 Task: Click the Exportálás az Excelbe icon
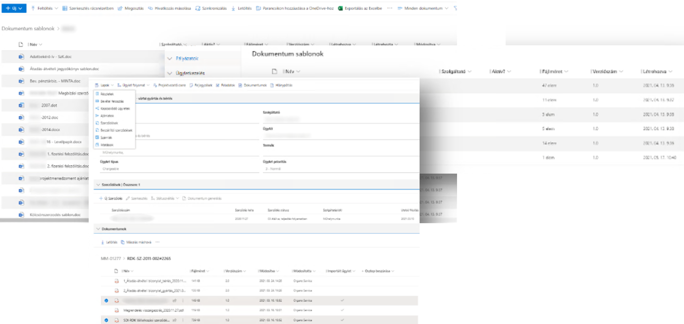click(340, 8)
